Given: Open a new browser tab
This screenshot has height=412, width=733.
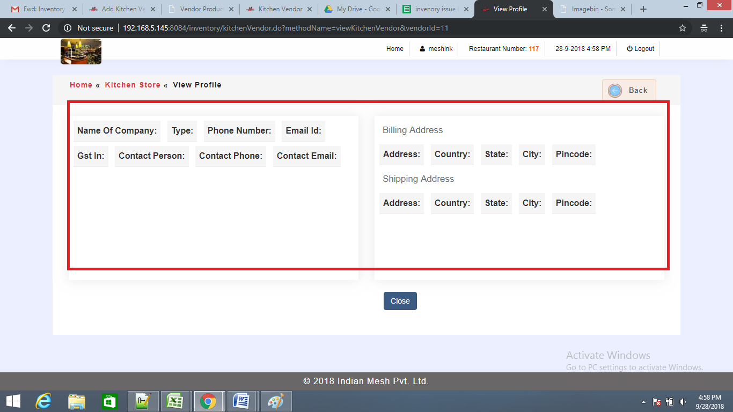Looking at the screenshot, I should coord(643,9).
